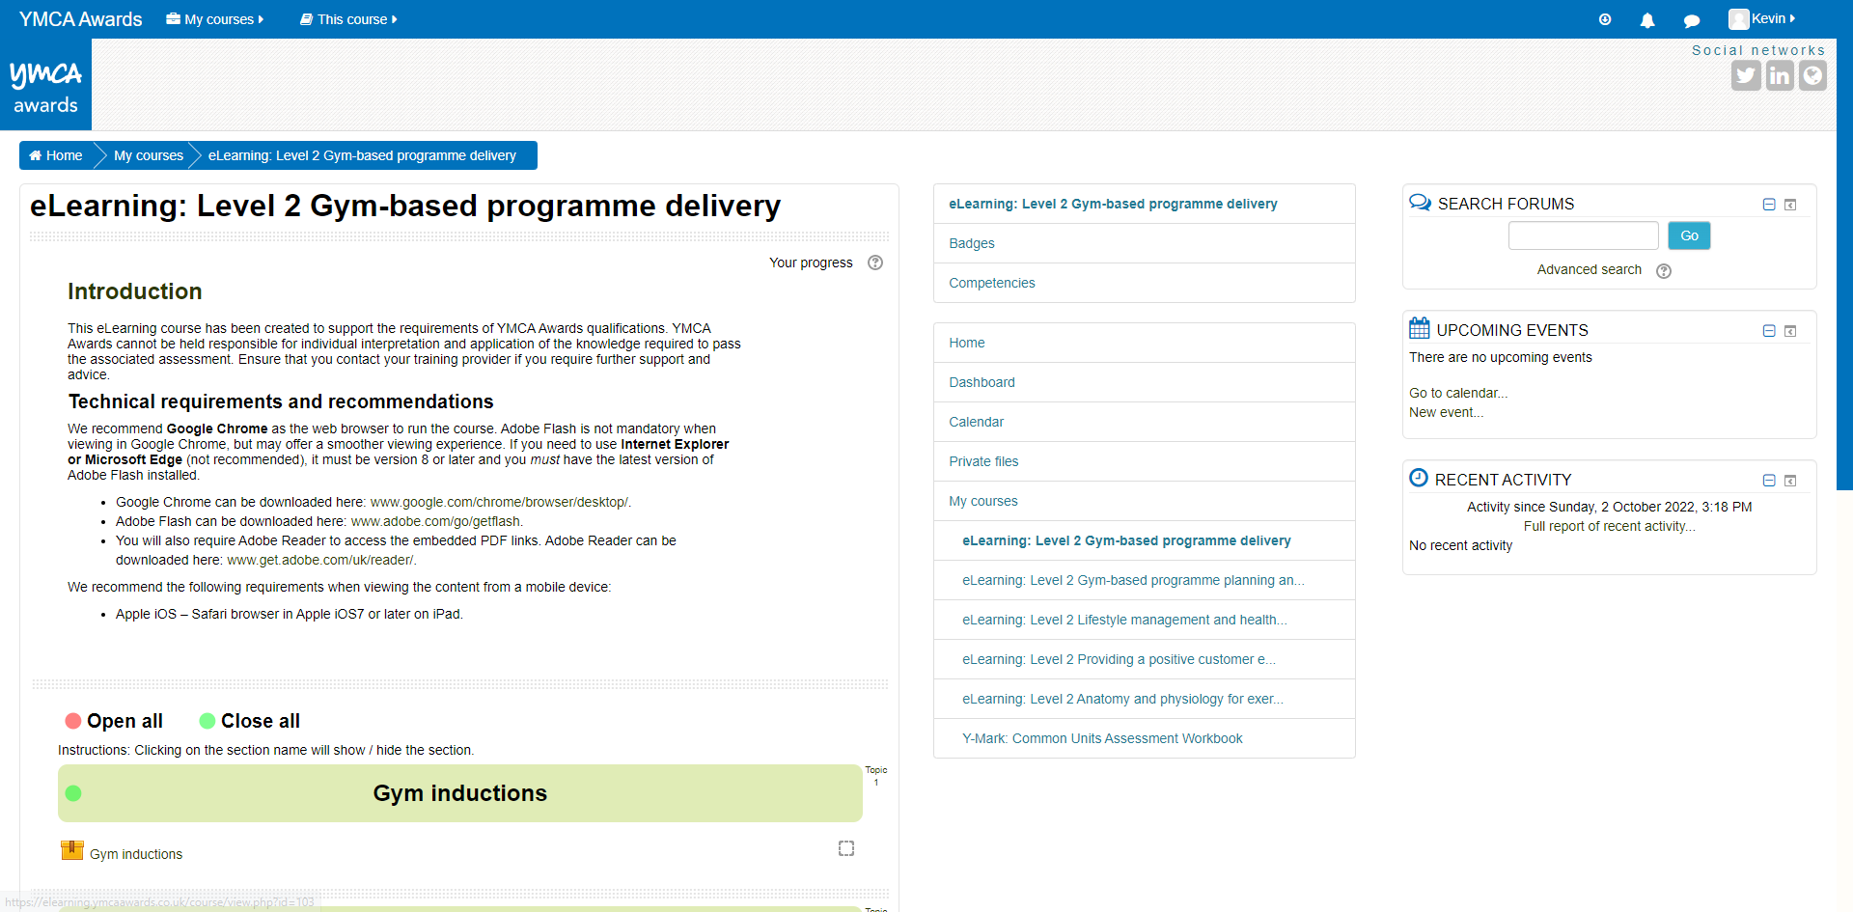Open Adobe Reader download link
This screenshot has height=912, width=1853.
pyautogui.click(x=320, y=560)
